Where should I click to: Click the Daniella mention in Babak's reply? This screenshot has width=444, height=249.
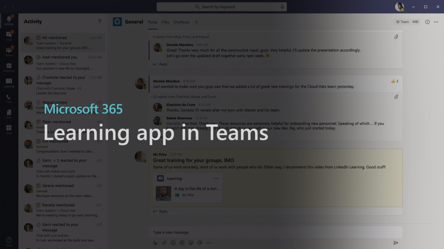coord(174,123)
